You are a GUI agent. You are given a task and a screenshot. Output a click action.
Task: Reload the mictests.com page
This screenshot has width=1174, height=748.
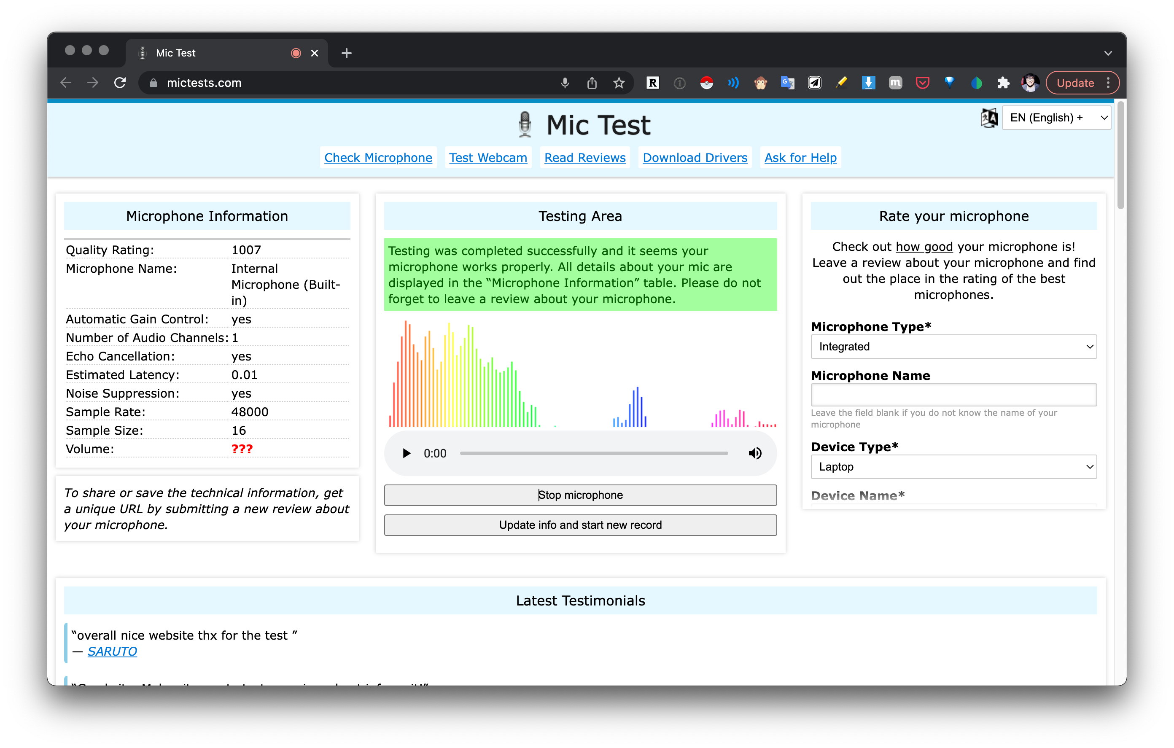click(x=120, y=83)
